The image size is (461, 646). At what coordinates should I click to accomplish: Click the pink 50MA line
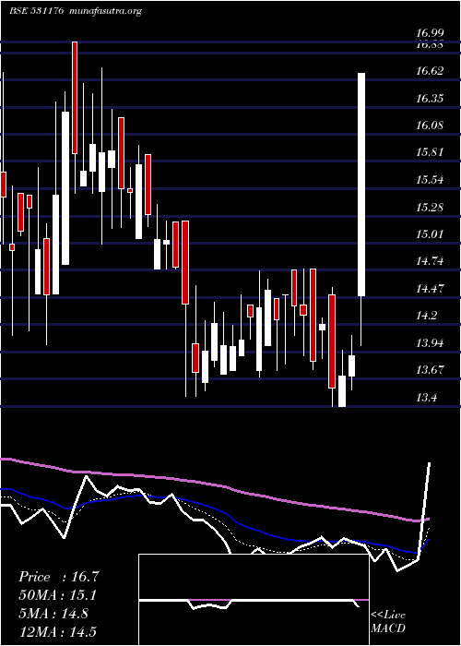point(214,483)
